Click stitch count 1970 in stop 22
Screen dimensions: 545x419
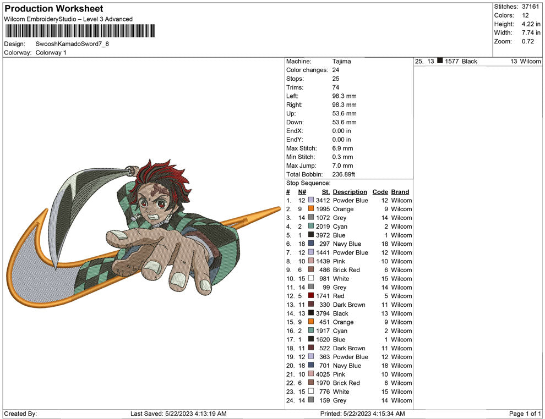click(x=323, y=383)
